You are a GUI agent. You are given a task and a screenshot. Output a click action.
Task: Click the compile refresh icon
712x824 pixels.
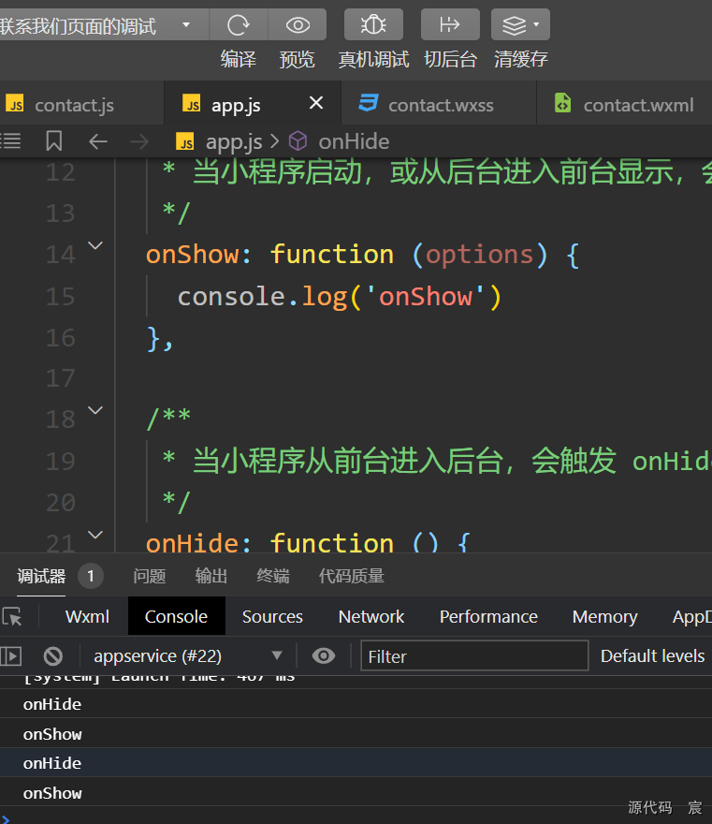pyautogui.click(x=239, y=24)
